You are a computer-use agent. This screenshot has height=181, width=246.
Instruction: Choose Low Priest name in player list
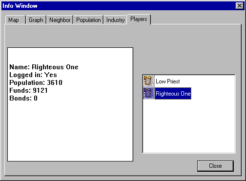168,81
